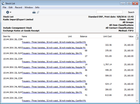This screenshot has width=140, height=104.
Task: Maximize the Stock List window
Action: pos(129,3)
